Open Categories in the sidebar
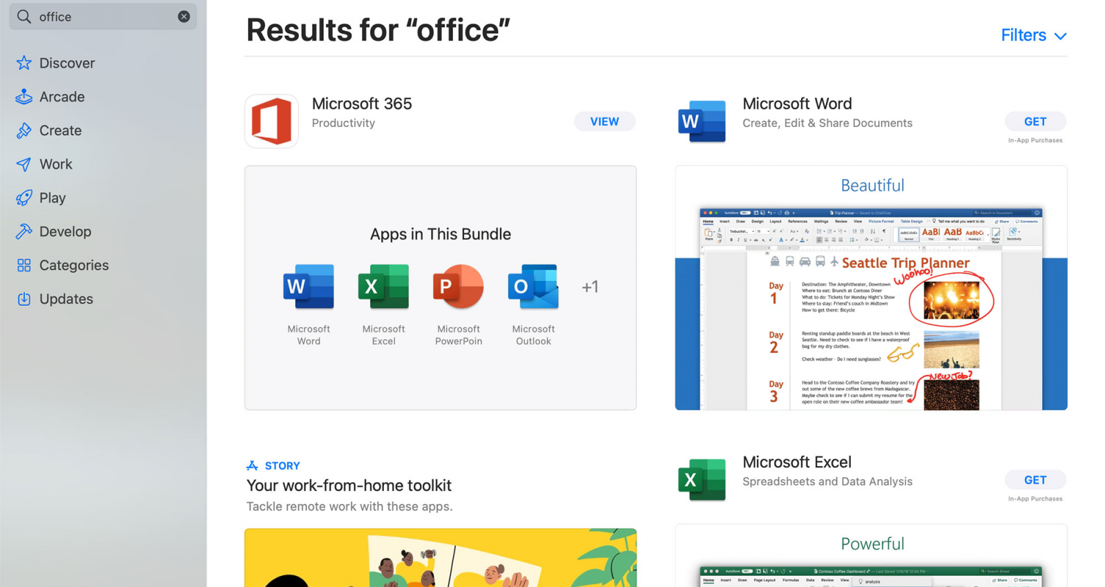This screenshot has width=1105, height=587. pos(74,265)
